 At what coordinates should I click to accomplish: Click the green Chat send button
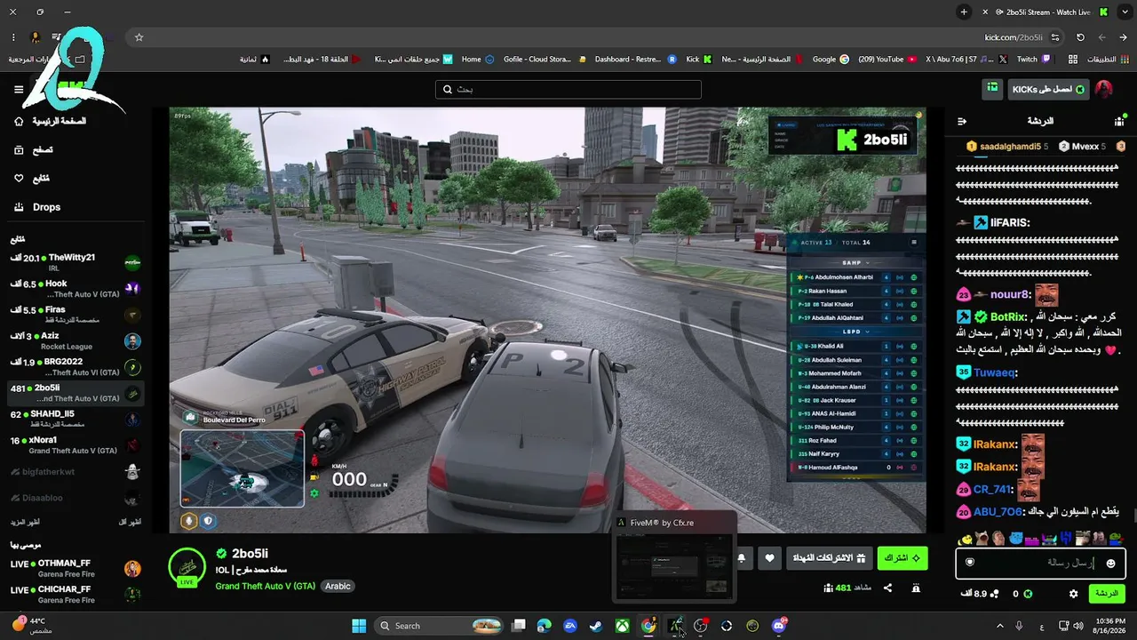pyautogui.click(x=1107, y=594)
